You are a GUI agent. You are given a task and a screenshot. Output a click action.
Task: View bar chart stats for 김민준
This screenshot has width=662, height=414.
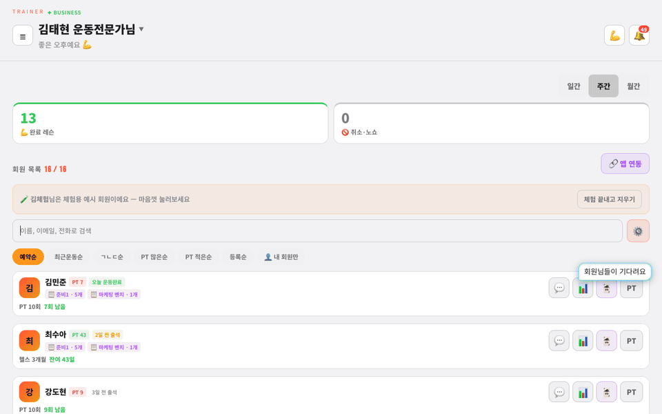(583, 288)
